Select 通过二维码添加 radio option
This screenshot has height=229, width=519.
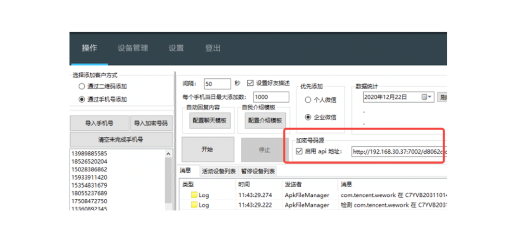pyautogui.click(x=81, y=87)
